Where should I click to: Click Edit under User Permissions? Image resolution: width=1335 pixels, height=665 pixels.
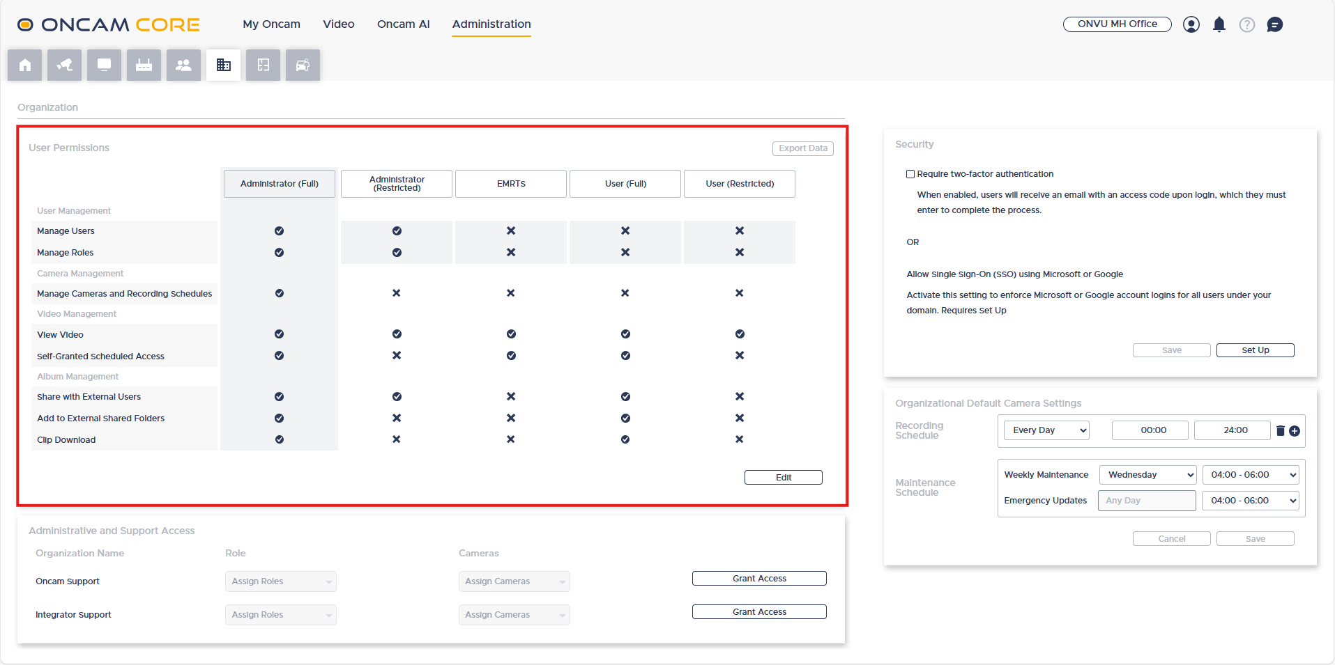(784, 478)
